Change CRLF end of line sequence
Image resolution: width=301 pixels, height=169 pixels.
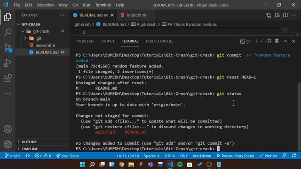[184, 156]
